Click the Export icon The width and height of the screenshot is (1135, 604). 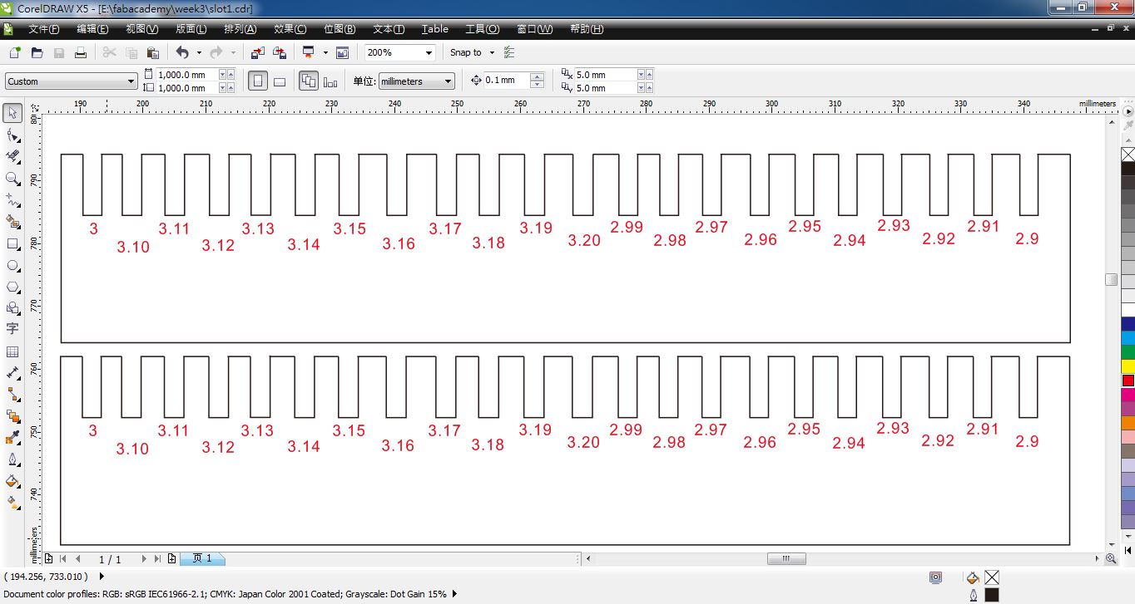click(280, 52)
